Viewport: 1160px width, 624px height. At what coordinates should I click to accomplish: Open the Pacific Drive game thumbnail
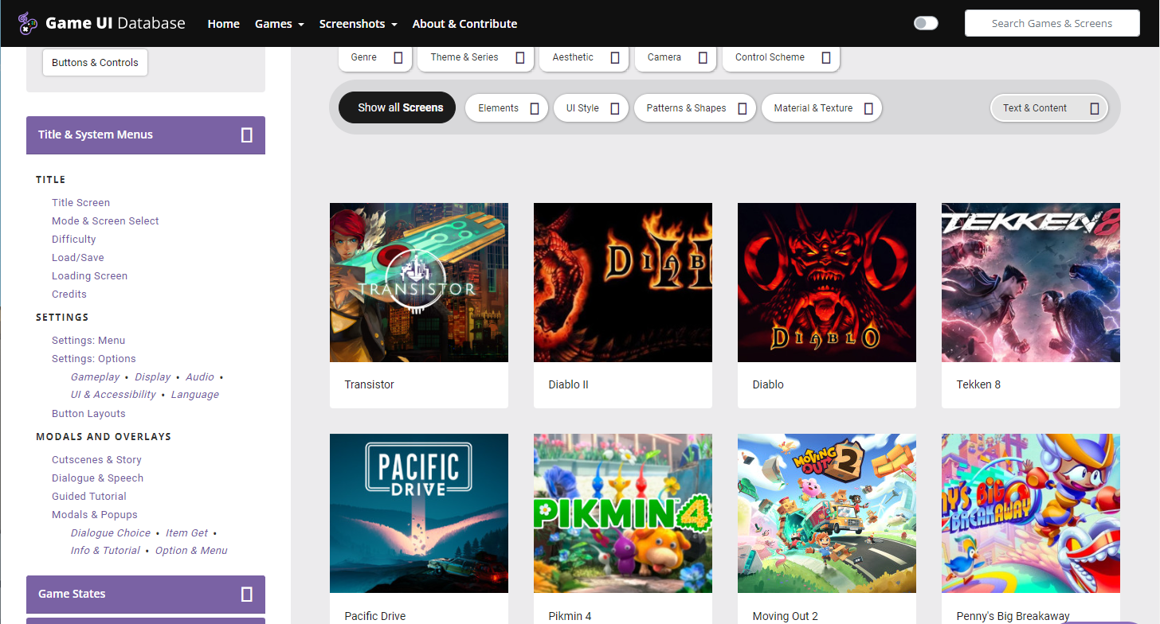pyautogui.click(x=419, y=513)
